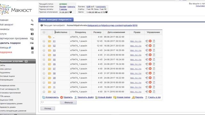Open folder 07 link
The height and width of the screenshot is (115, 205).
pos(54,69)
